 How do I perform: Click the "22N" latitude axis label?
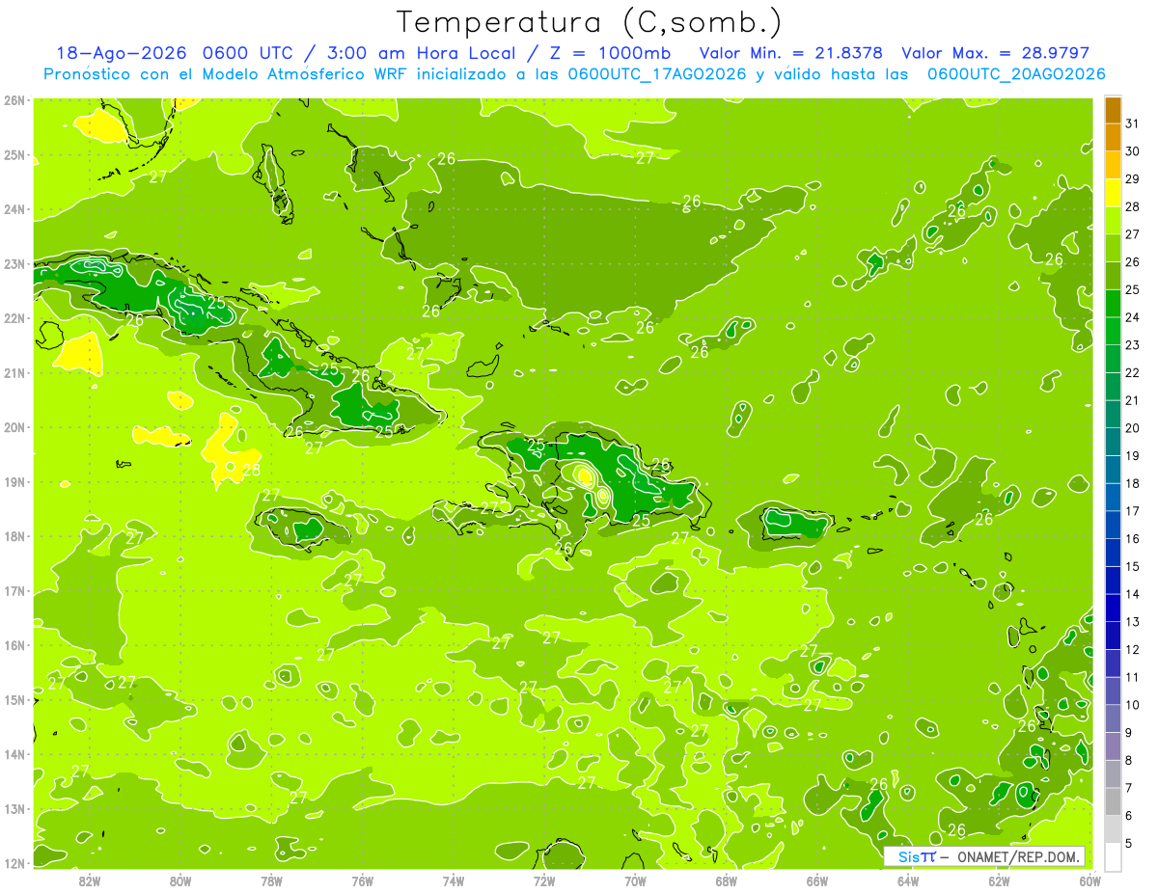click(x=14, y=318)
